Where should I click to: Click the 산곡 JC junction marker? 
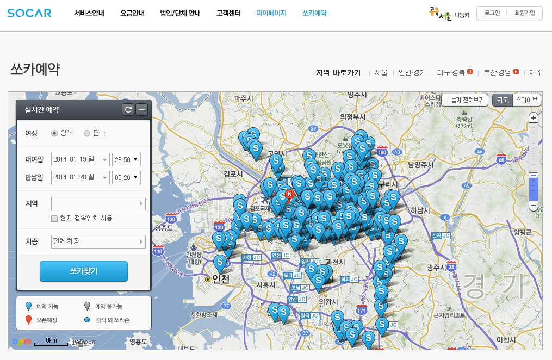click(441, 236)
